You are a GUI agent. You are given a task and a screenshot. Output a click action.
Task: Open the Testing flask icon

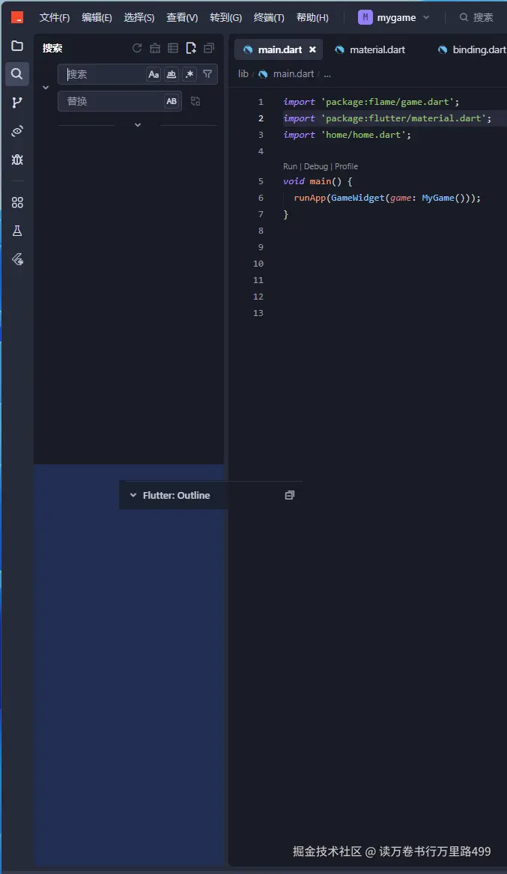[17, 231]
